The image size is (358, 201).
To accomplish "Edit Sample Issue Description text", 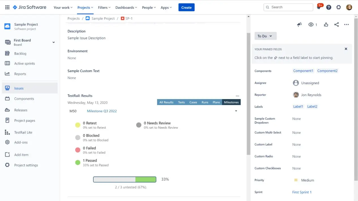I will 87,38.
